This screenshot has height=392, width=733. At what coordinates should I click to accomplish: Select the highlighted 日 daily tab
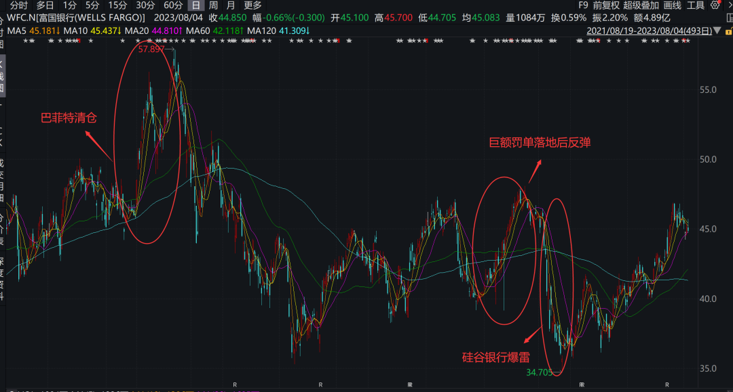point(196,5)
